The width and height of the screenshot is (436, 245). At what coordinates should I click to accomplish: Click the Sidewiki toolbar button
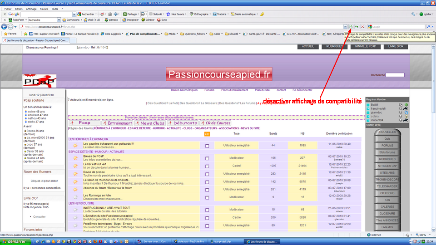(x=156, y=14)
